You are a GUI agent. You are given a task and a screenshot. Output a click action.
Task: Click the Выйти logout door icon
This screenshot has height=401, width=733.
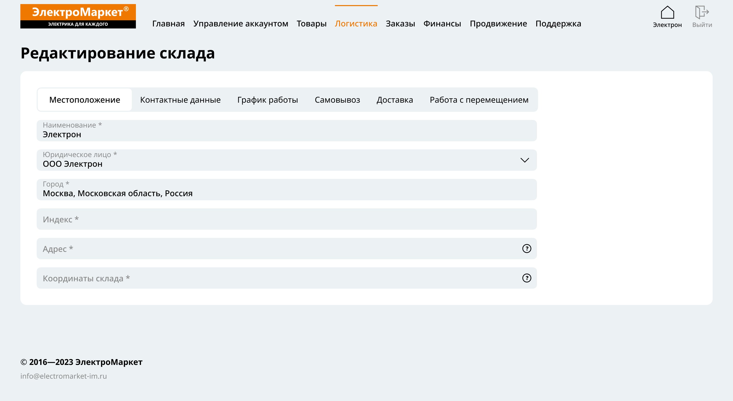702,12
